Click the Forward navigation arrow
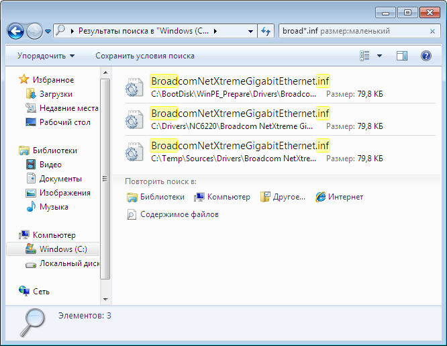Screen dimensions: 447x346 pos(34,31)
